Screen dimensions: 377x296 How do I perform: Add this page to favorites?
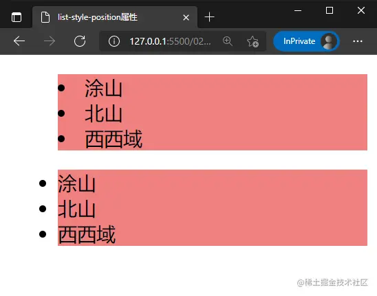[x=252, y=41]
